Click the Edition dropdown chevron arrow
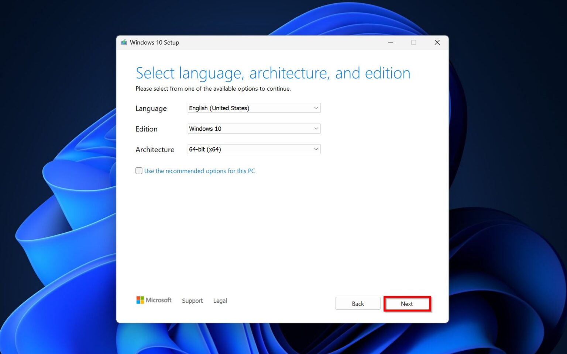567x354 pixels. (316, 129)
